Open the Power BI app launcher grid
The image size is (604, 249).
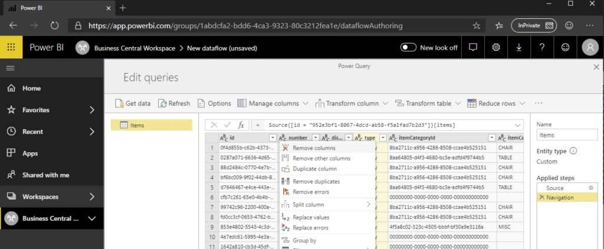(11, 47)
